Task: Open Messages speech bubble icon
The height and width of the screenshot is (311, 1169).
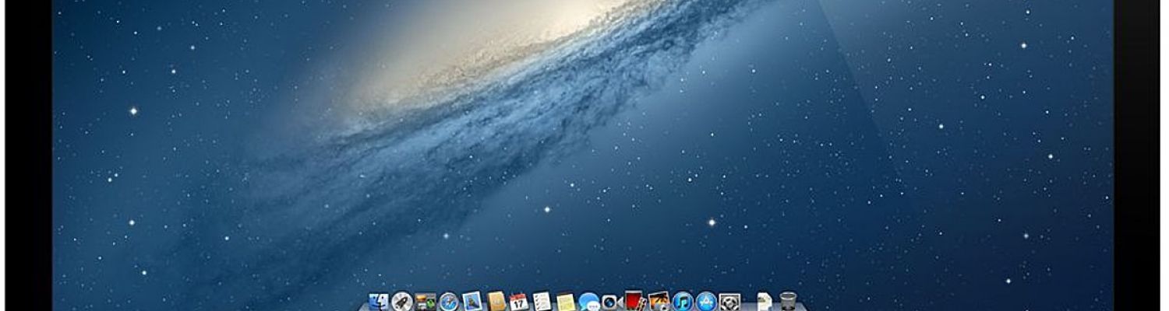Action: pos(589,302)
